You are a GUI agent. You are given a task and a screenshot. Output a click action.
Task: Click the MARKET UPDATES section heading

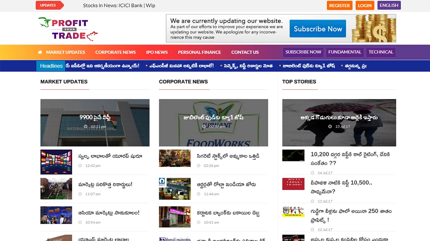point(64,82)
